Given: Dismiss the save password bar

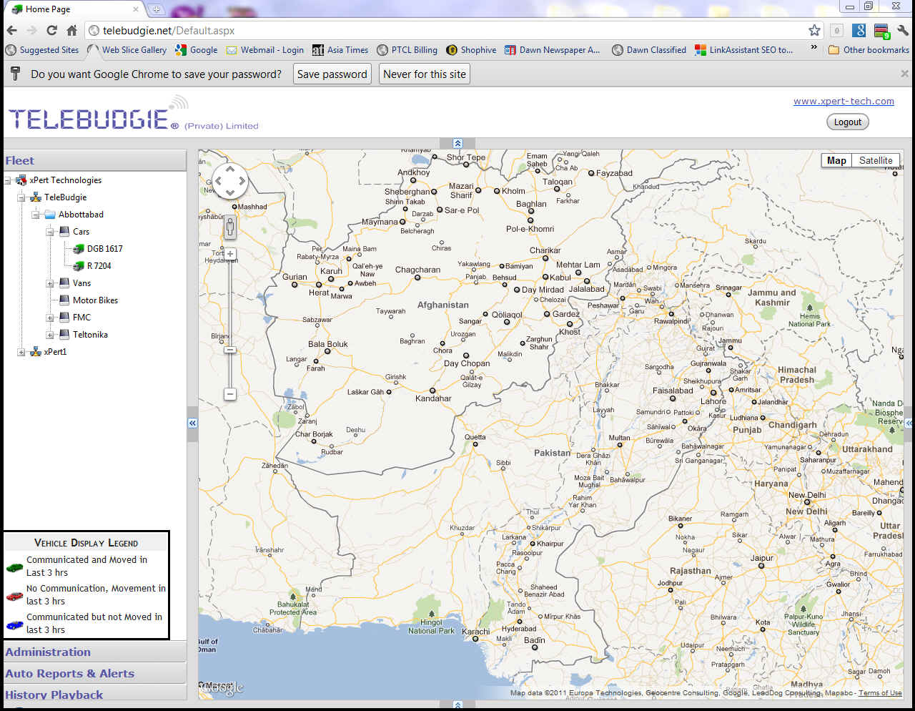Looking at the screenshot, I should [904, 74].
